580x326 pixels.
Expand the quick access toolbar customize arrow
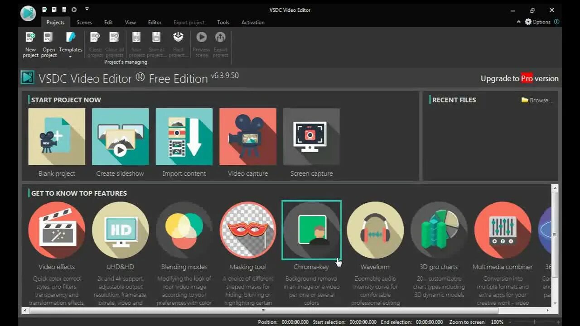[x=87, y=10]
